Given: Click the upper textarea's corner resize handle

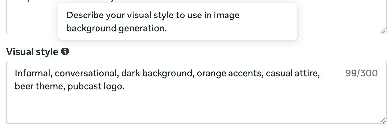Looking at the screenshot, I should coord(383,31).
